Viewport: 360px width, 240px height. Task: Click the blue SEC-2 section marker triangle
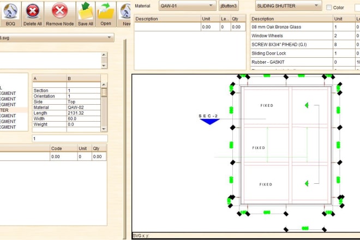coord(209,121)
